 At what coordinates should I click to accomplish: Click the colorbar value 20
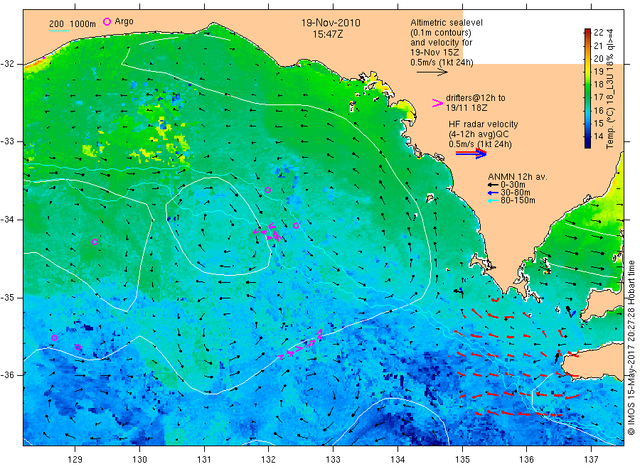[598, 58]
